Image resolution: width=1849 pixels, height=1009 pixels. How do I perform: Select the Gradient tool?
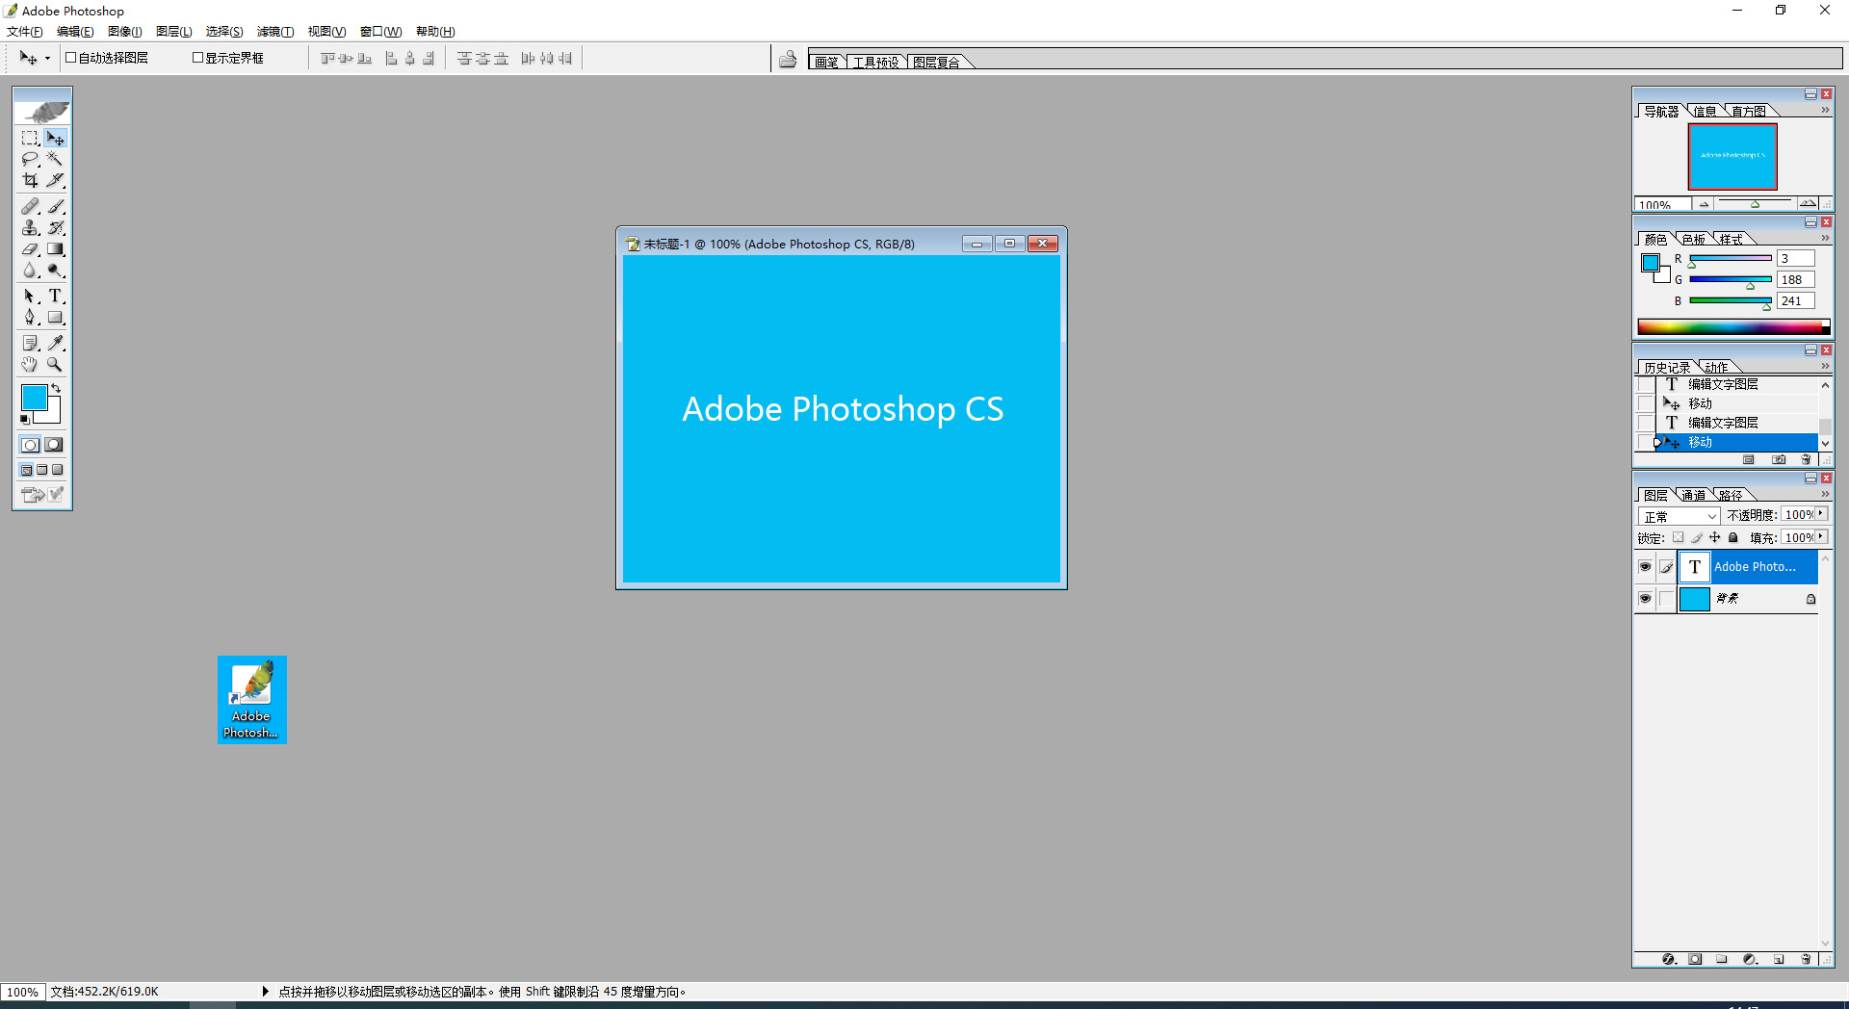pyautogui.click(x=55, y=249)
